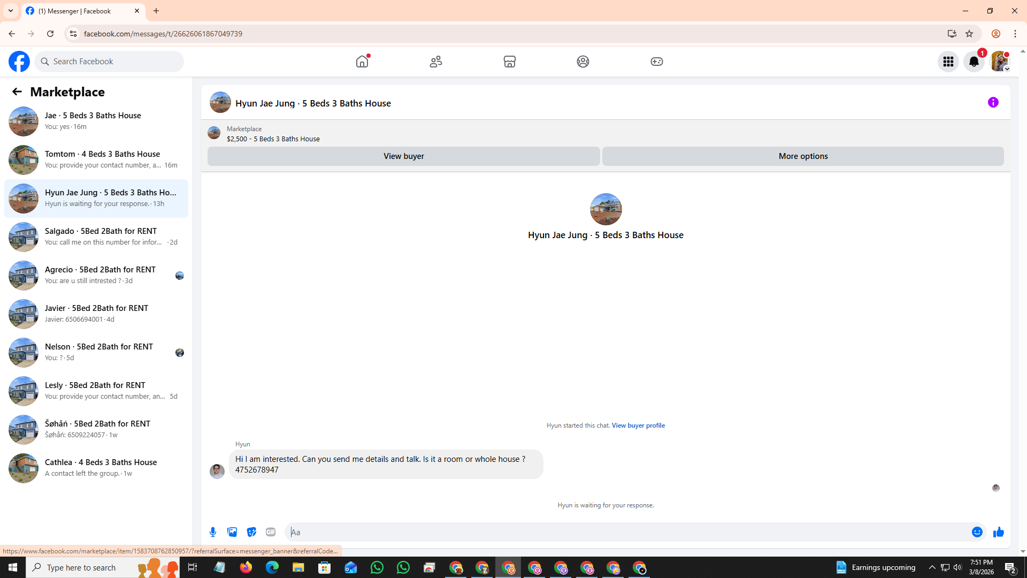1027x578 pixels.
Task: Open the notifications bell
Action: (974, 62)
